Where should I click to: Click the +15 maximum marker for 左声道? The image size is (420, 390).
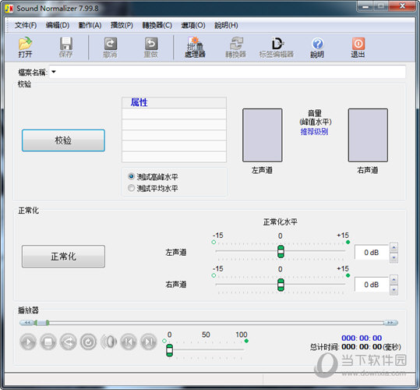point(348,243)
